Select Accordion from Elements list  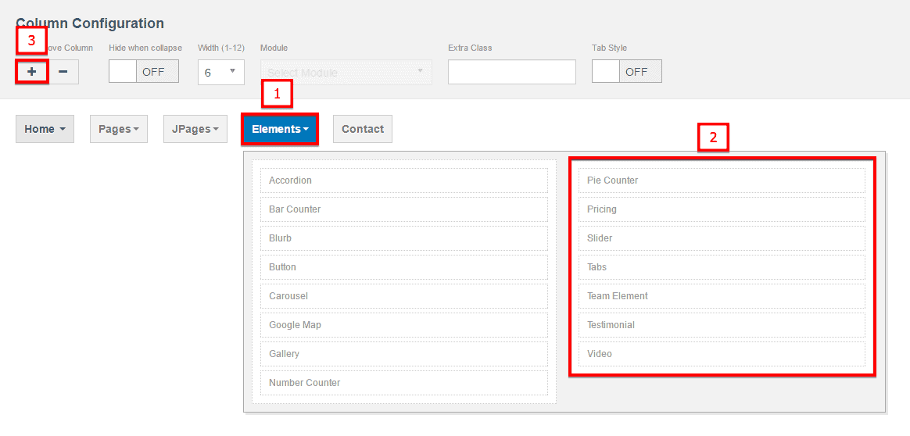tap(404, 180)
